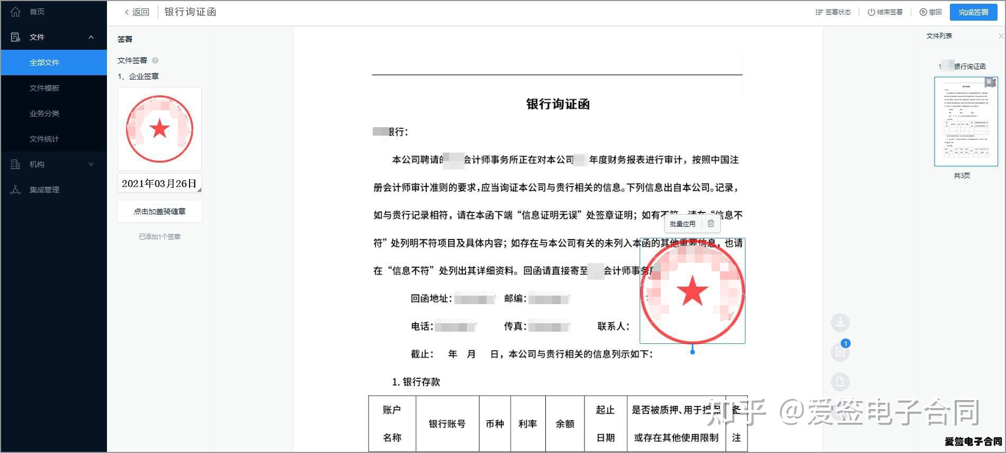
Task: Click the date stamp 2021年03月26日
Action: pos(159,183)
